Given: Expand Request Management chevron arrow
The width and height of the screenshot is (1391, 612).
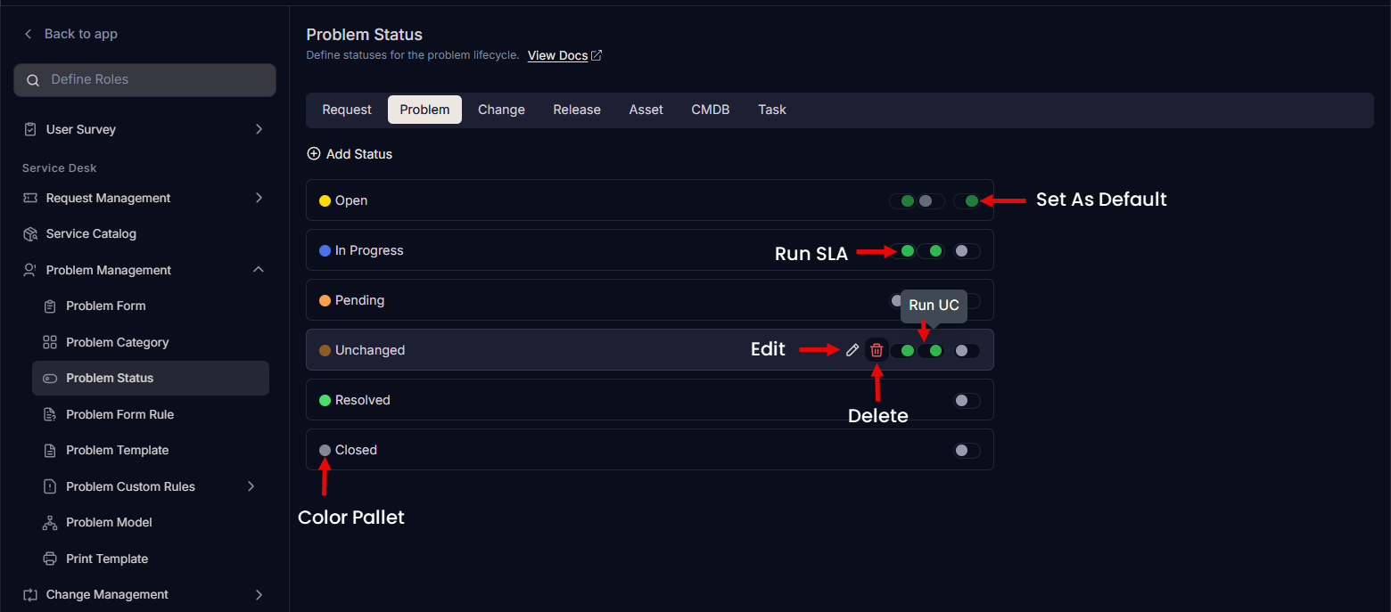Looking at the screenshot, I should click(x=259, y=198).
